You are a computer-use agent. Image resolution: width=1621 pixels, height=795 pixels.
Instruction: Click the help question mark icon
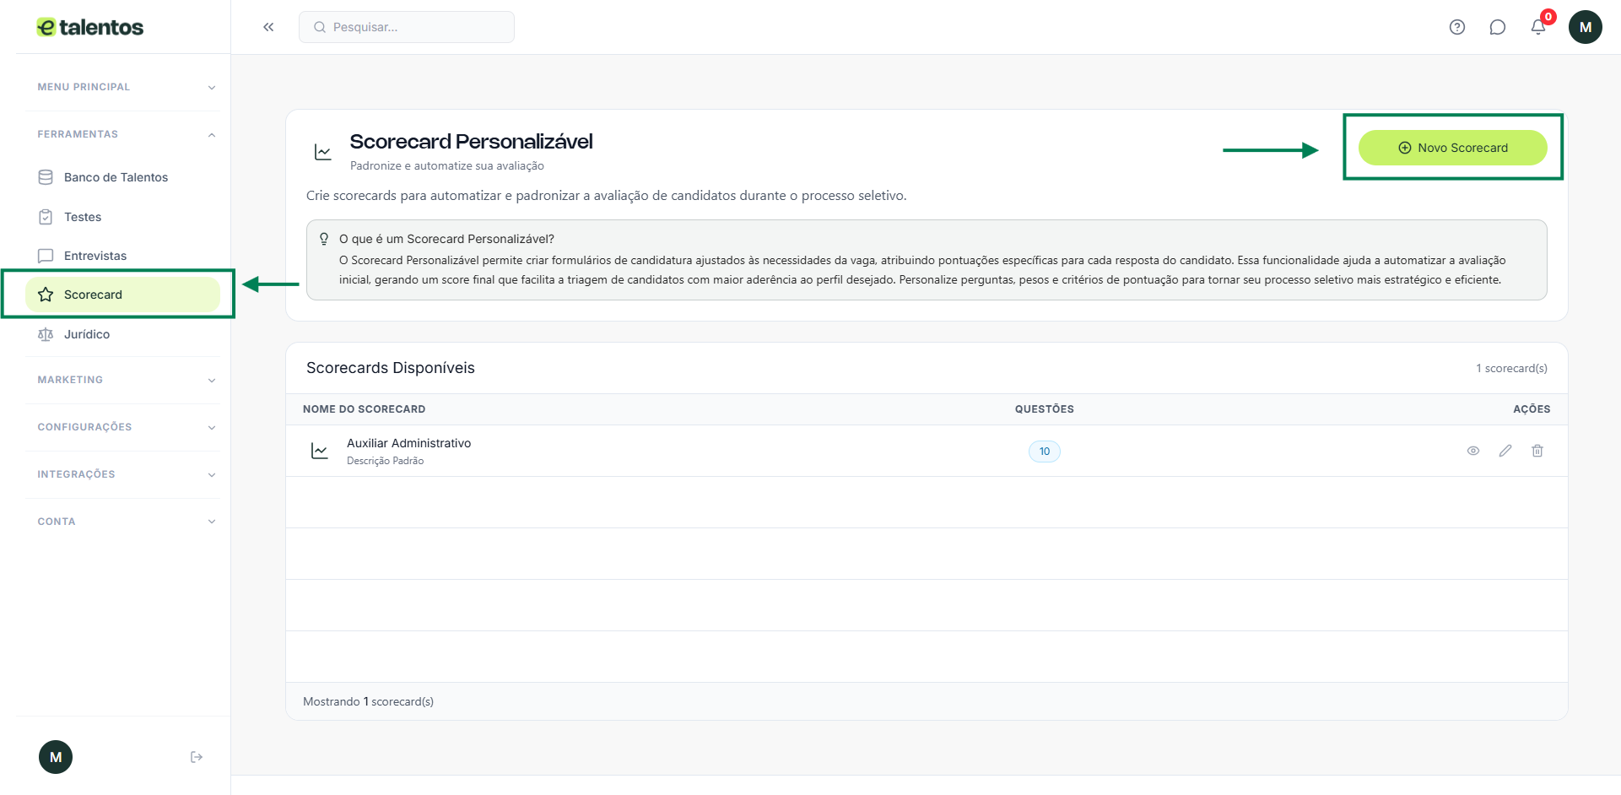1457,27
